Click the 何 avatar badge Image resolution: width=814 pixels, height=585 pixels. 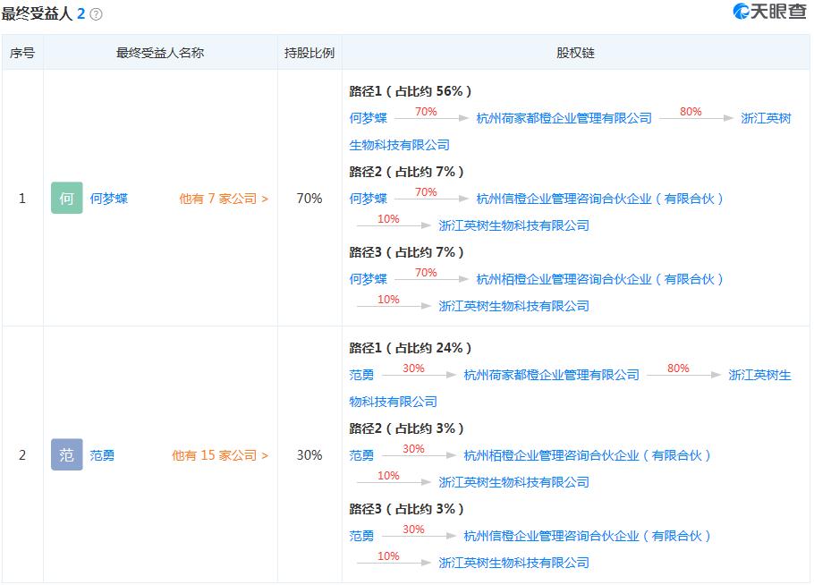[x=66, y=199]
